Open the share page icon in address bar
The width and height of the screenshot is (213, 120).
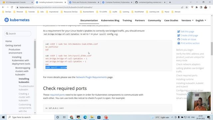(x=182, y=7)
